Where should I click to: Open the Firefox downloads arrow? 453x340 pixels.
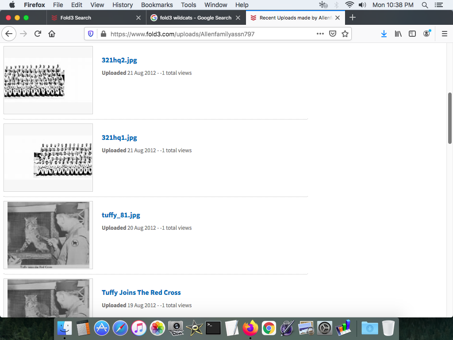click(384, 34)
